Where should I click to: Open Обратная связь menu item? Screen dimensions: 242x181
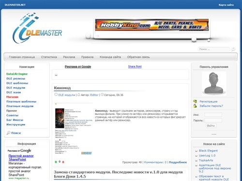point(138,57)
